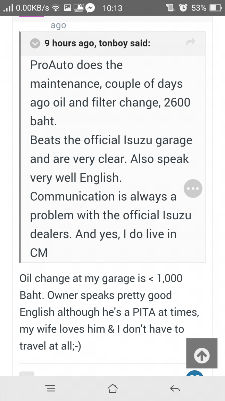
Task: Tap the blue round icon at bottom right
Action: tap(195, 374)
